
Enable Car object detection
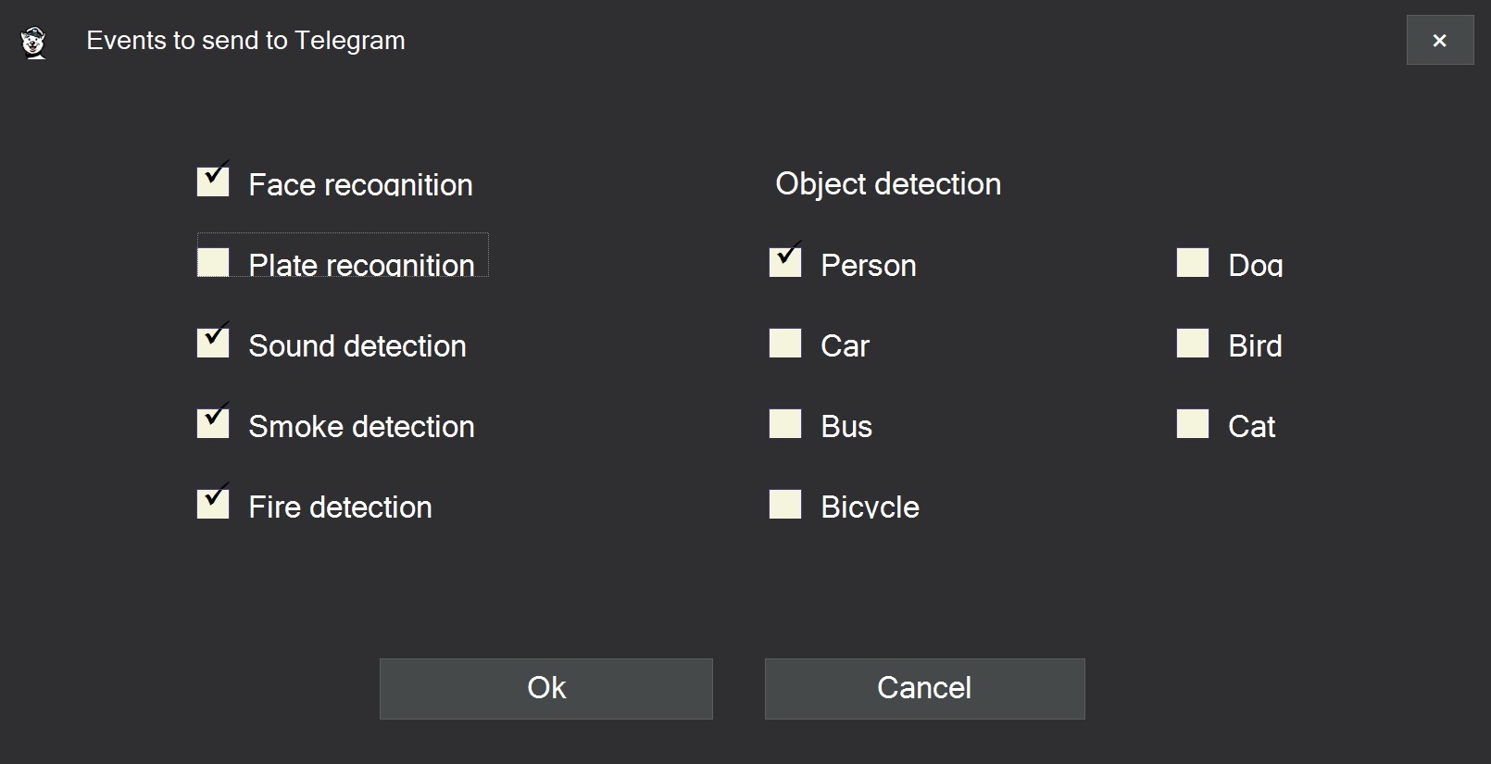(x=785, y=343)
